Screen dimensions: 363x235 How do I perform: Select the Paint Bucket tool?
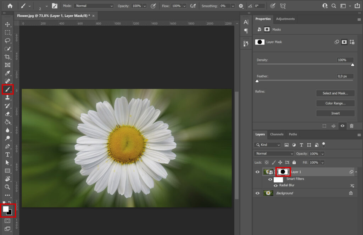pos(7,122)
